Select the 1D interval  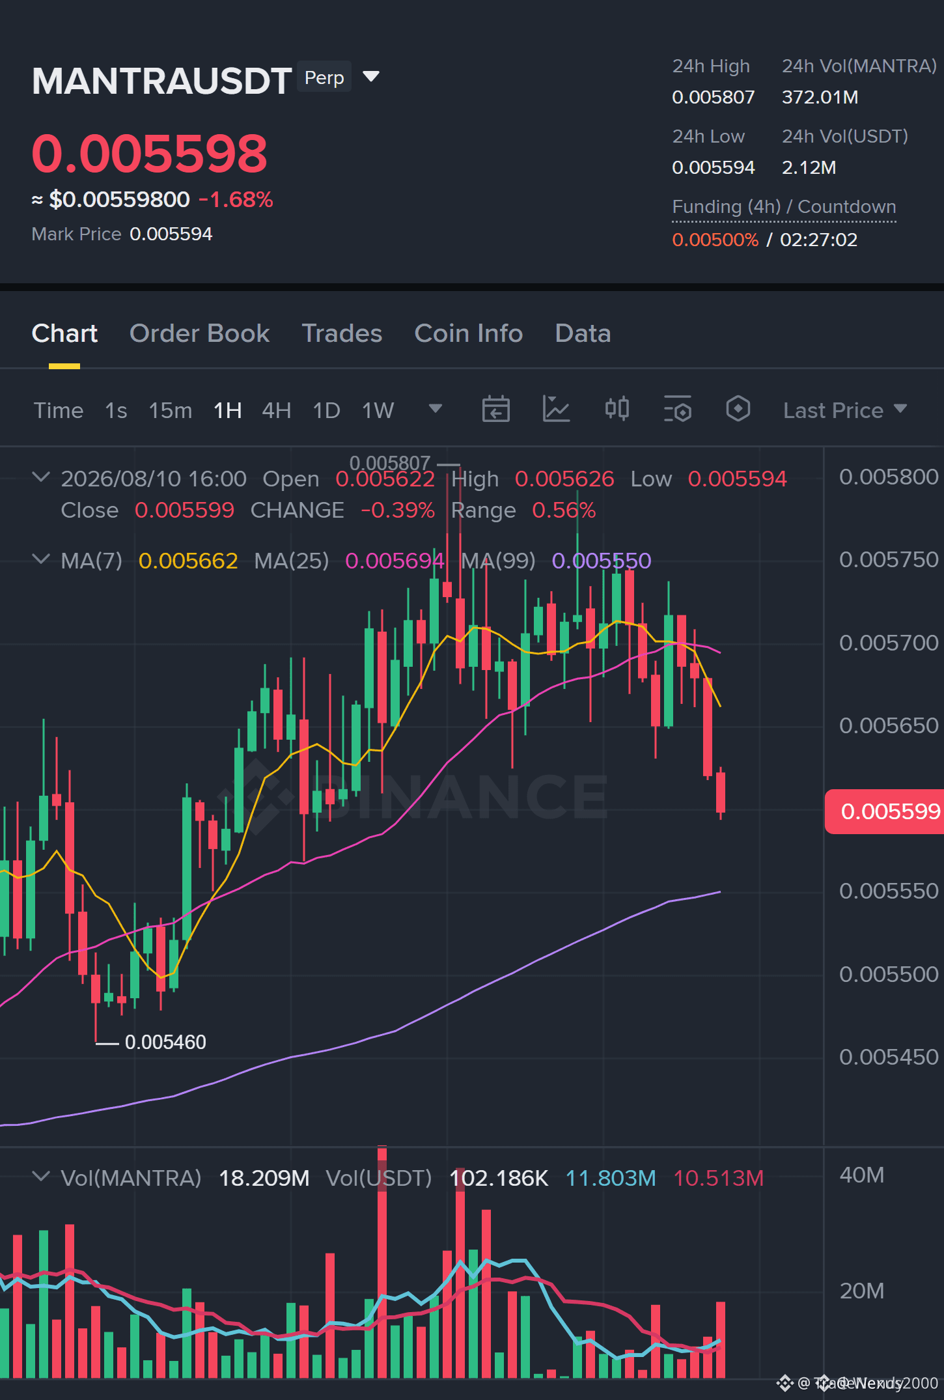(327, 410)
